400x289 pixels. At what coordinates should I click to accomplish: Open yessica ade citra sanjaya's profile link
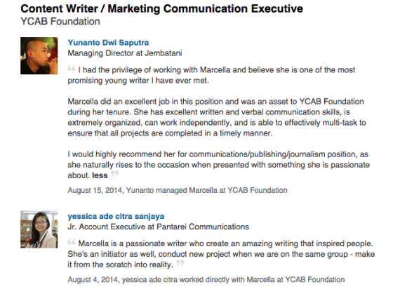(x=116, y=216)
